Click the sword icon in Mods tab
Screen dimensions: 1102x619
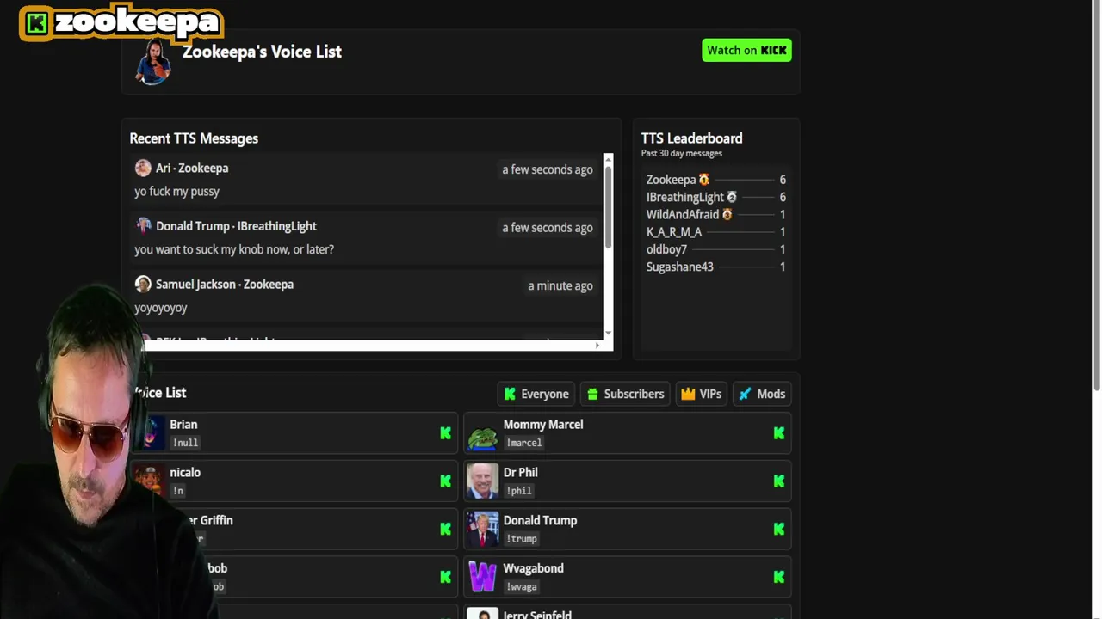click(x=745, y=394)
